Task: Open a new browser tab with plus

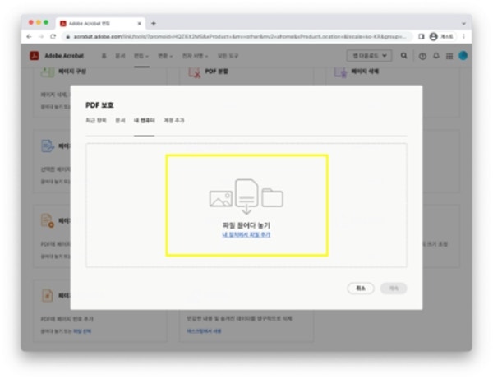Action: (154, 23)
